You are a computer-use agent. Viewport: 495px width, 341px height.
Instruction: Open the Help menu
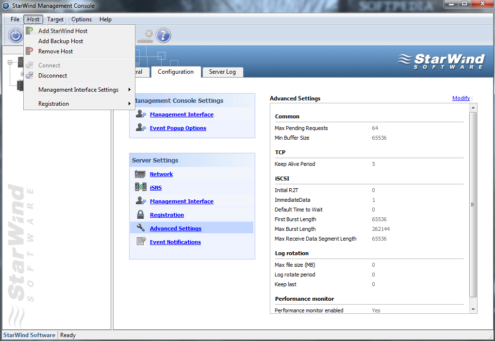tap(105, 19)
